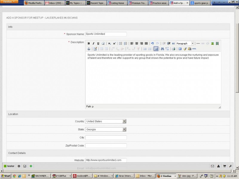The image size is (239, 179).
Task: Open the HTML source editor
Action: click(x=194, y=49)
